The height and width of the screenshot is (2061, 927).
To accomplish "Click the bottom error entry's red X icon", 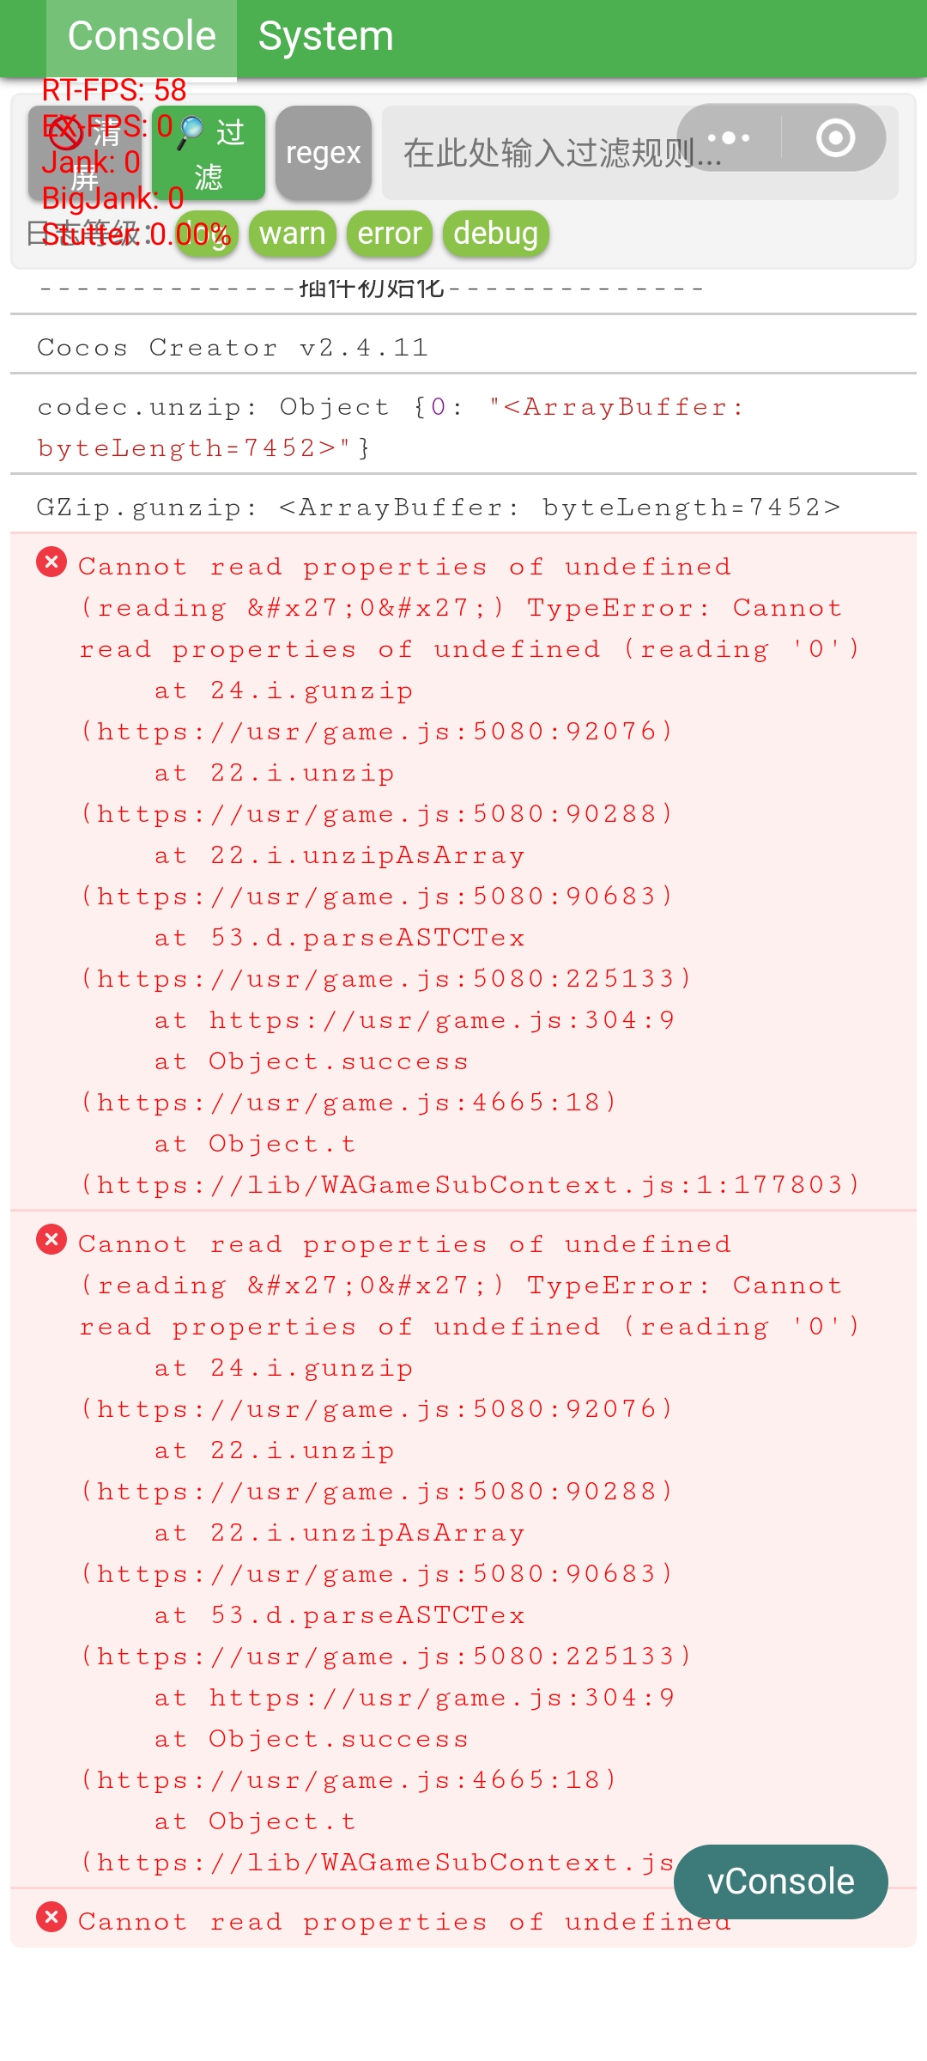I will coord(51,1917).
